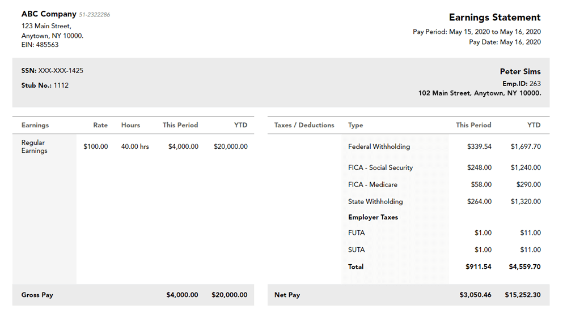The height and width of the screenshot is (314, 563).
Task: Click FICA - Social Security amount $248.00
Action: (479, 167)
